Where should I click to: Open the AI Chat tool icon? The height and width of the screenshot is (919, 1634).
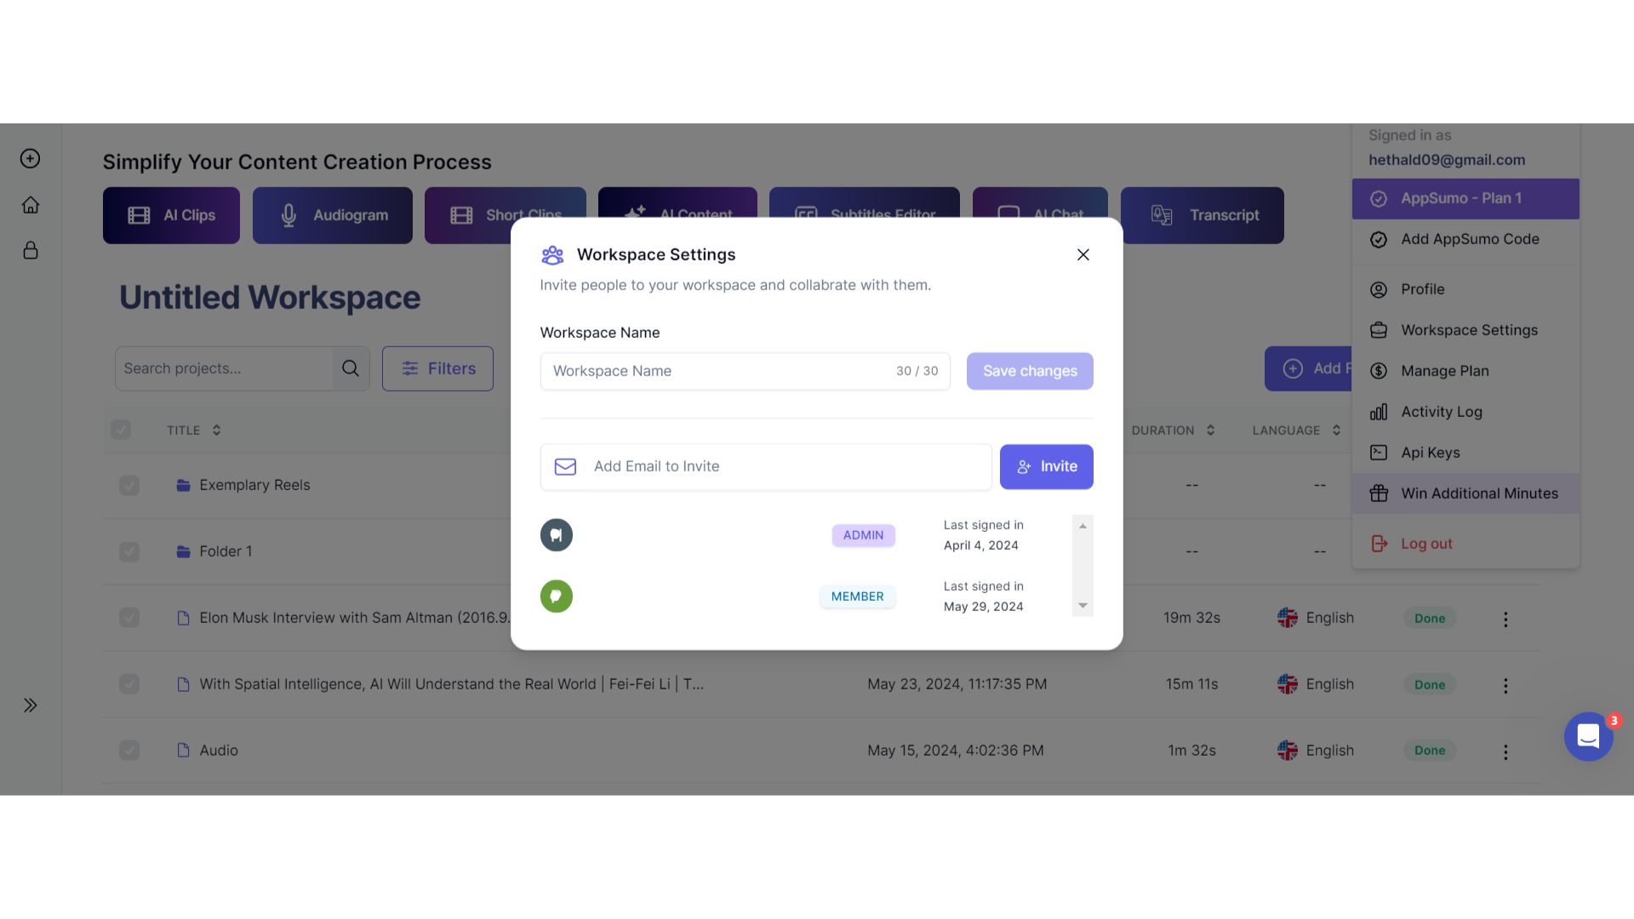tap(1008, 215)
